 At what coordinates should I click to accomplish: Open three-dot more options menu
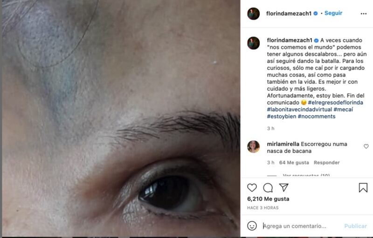(364, 14)
